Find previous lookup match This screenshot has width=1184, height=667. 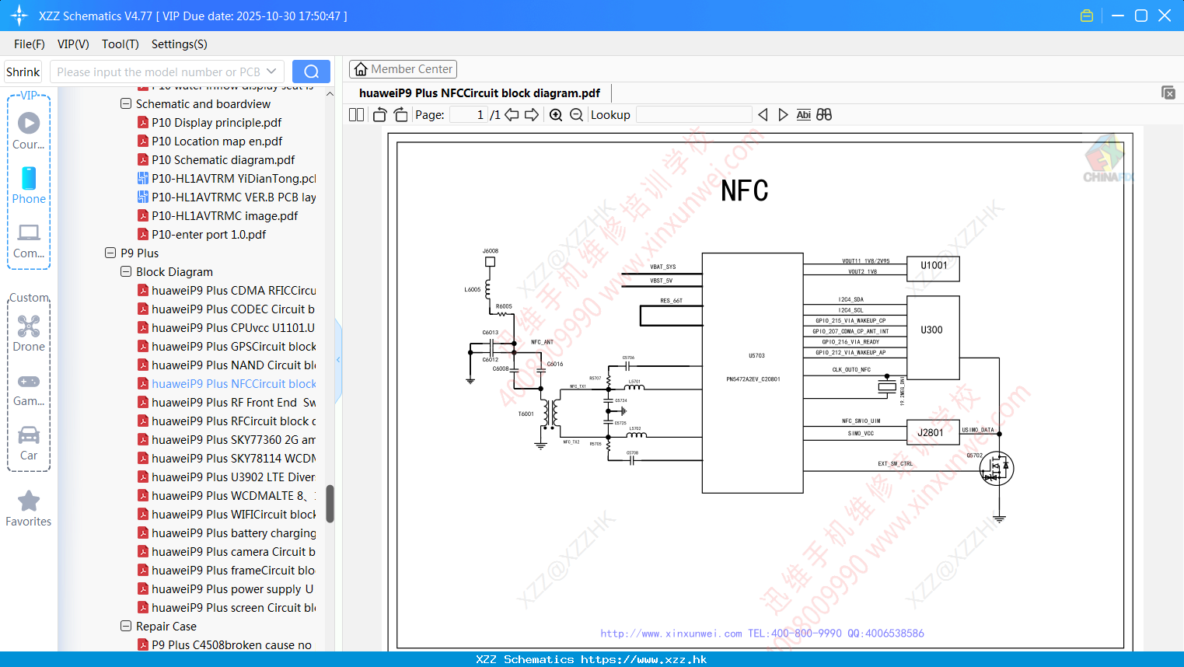(x=763, y=115)
